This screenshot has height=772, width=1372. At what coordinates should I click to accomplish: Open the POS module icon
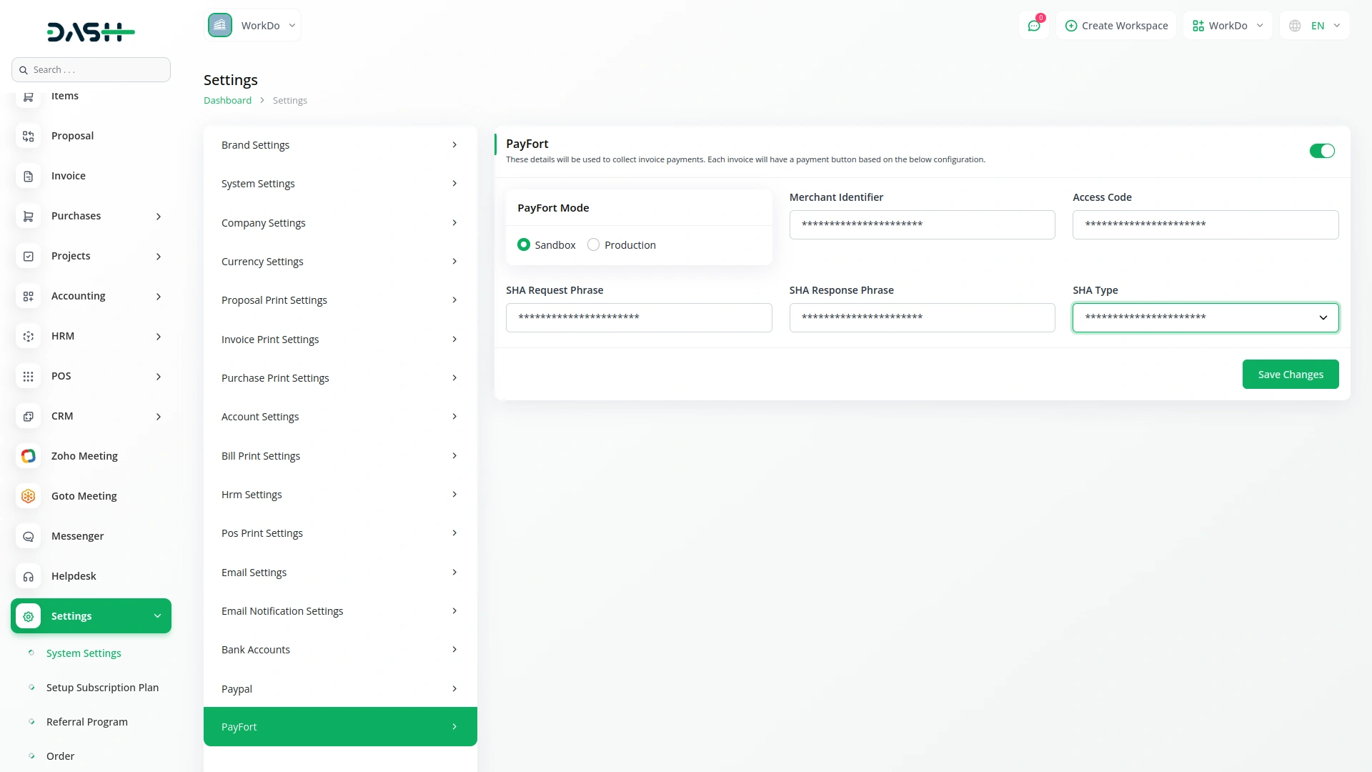28,376
